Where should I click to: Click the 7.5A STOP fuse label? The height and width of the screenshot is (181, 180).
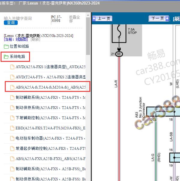(132, 31)
